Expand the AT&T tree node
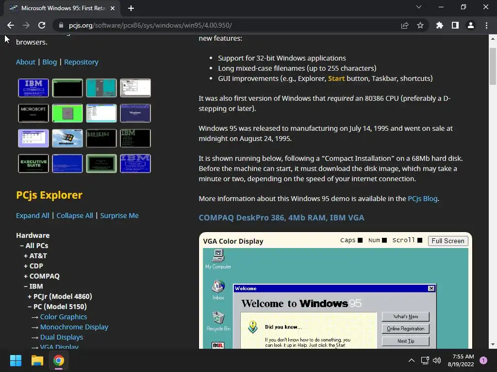Viewport: 497px width, 372px height. (x=35, y=256)
